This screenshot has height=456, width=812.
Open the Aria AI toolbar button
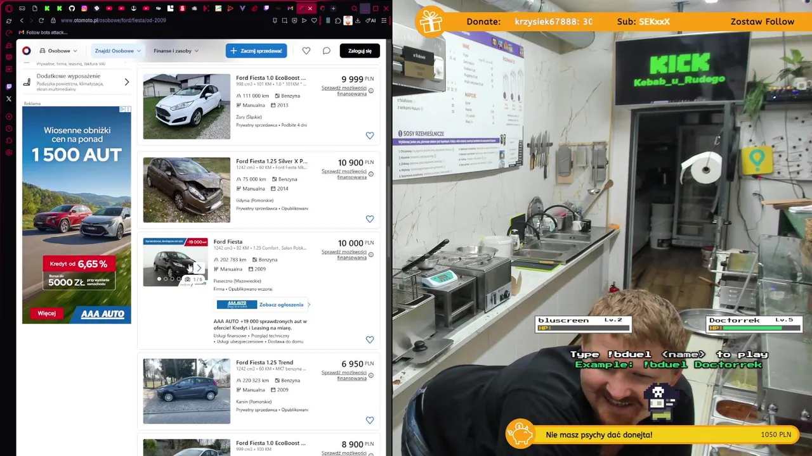tap(370, 20)
